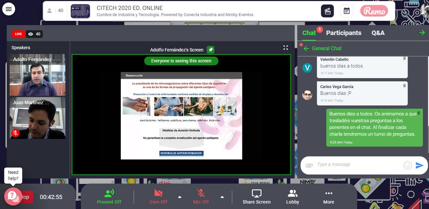This screenshot has height=209, width=429.
Task: Open Share Screen from the bottom toolbar
Action: click(256, 197)
